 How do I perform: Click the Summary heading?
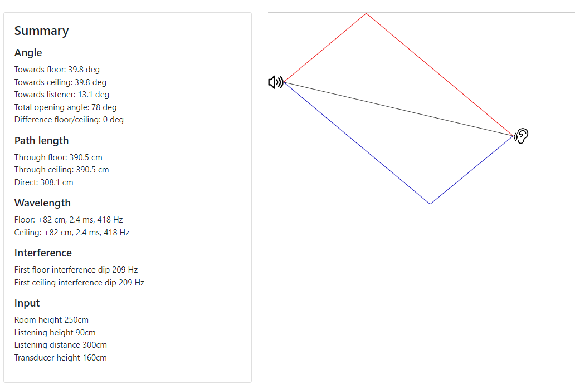pyautogui.click(x=41, y=31)
